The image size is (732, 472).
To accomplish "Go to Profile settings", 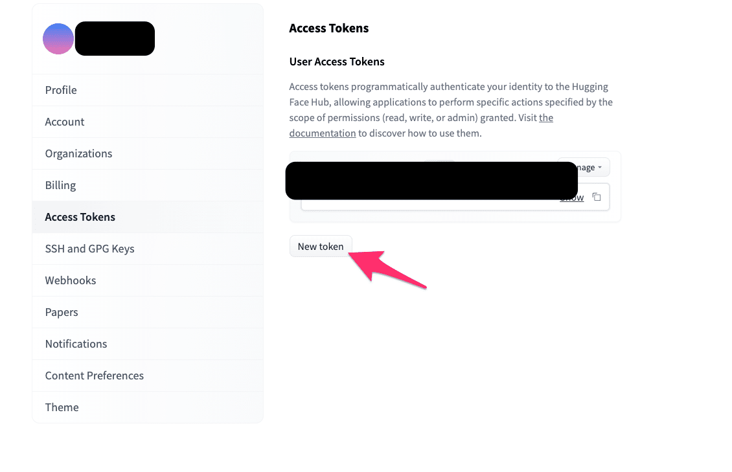I will (x=148, y=90).
